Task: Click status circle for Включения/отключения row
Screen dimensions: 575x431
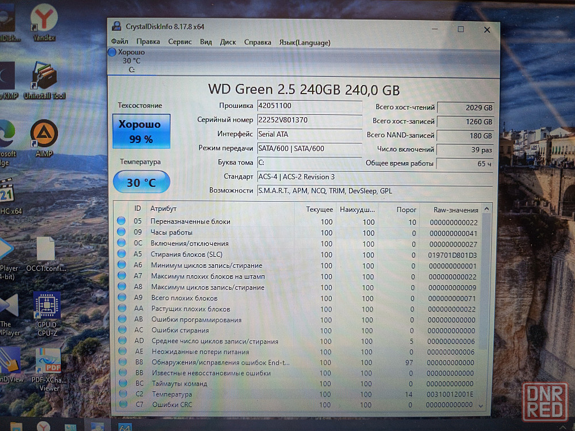Action: click(x=122, y=243)
